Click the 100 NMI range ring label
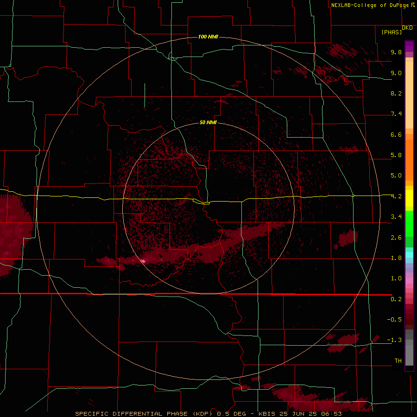 click(x=208, y=37)
